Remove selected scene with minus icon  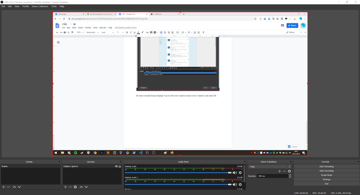[8, 186]
